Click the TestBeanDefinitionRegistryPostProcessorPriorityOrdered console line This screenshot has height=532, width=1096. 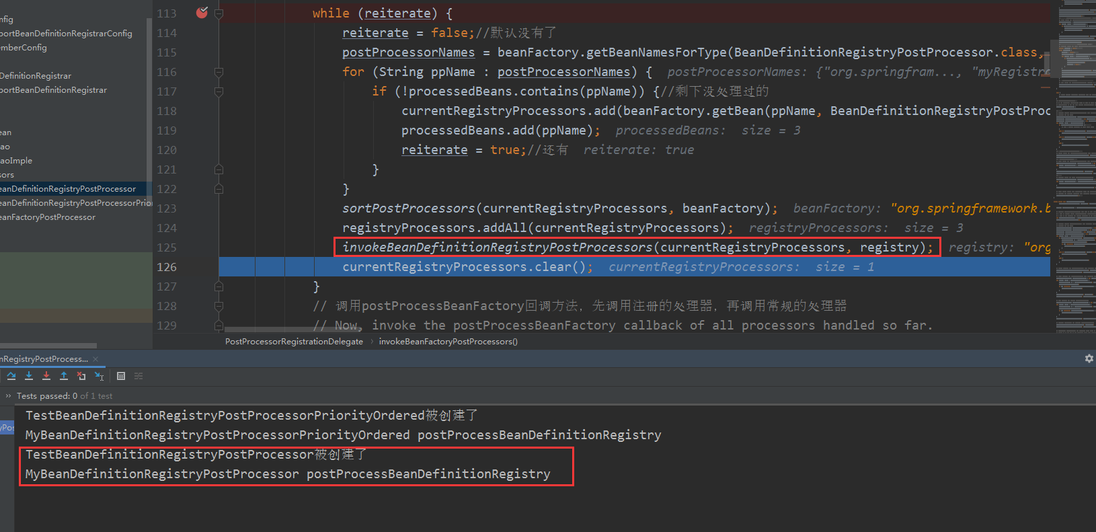click(x=251, y=416)
